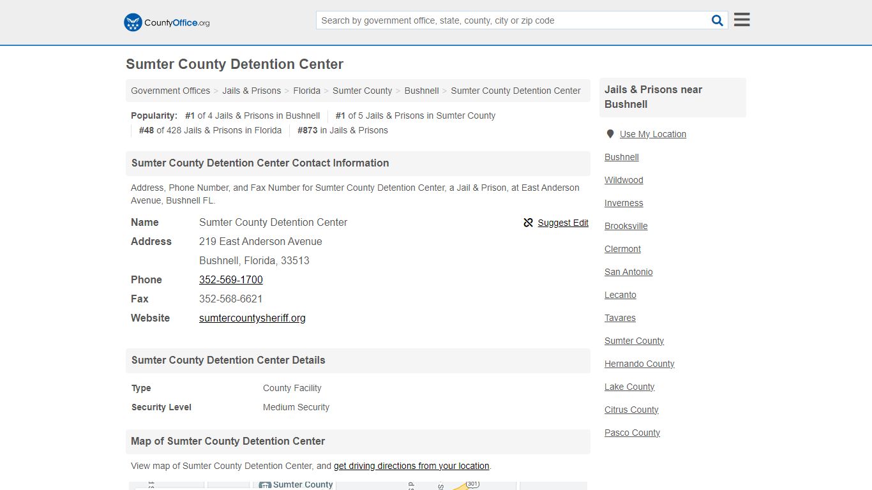This screenshot has width=872, height=490.
Task: Click the Contact Information section heading
Action: tap(358, 163)
